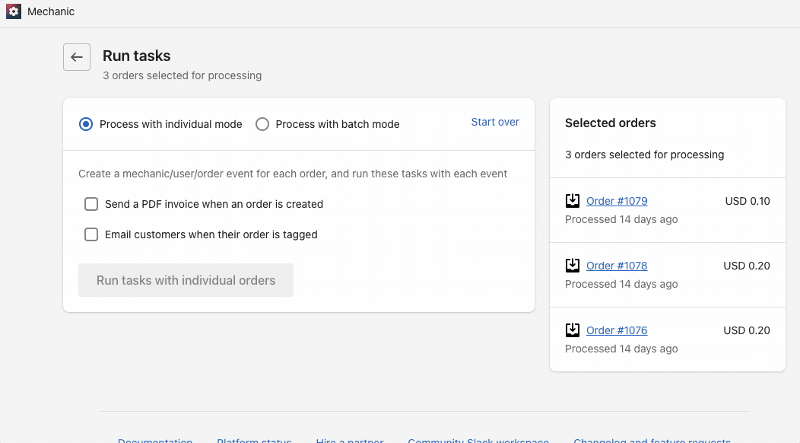800x443 pixels.
Task: Open the Community Slack workspace link
Action: click(478, 440)
